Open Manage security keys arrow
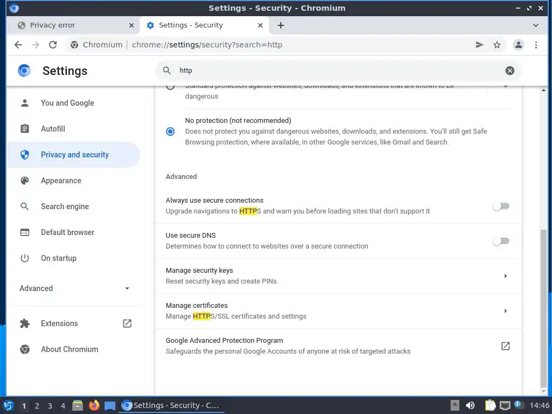 click(x=506, y=276)
